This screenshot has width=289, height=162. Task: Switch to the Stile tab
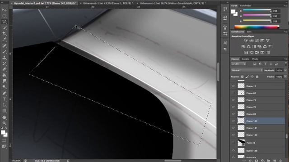point(249,32)
